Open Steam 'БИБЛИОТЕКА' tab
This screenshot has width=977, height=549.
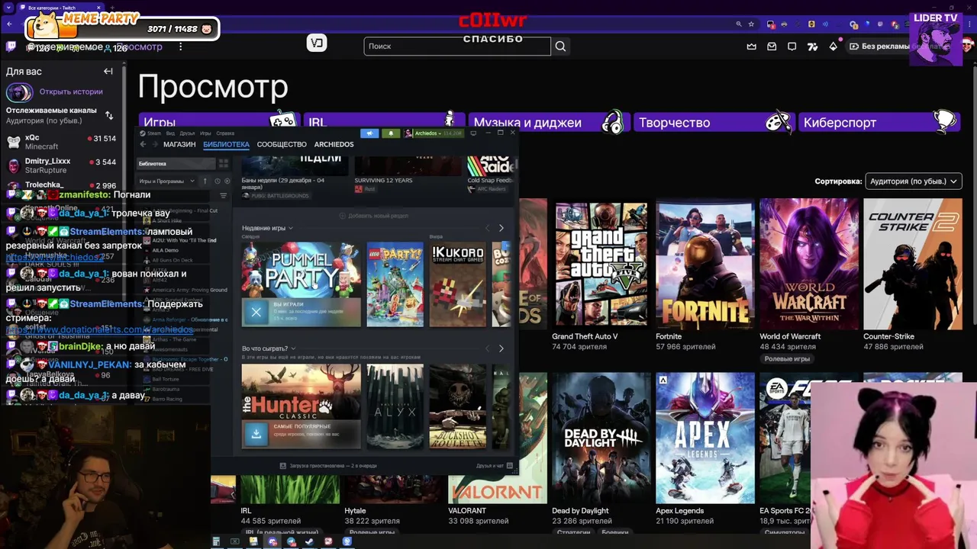[x=226, y=144]
